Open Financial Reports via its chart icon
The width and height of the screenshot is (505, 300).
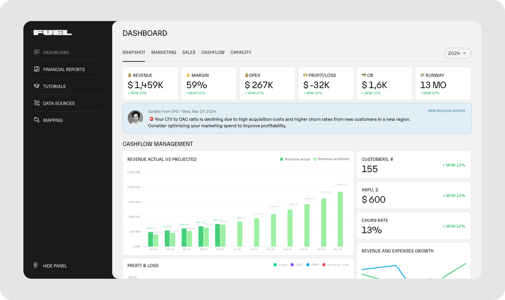click(36, 69)
